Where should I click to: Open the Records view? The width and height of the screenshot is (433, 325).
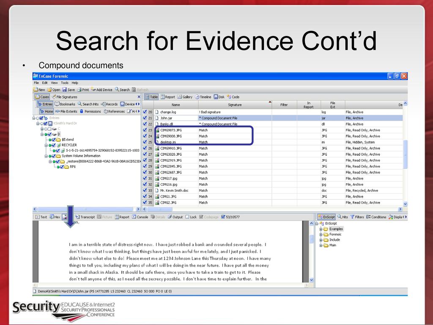[x=110, y=104]
